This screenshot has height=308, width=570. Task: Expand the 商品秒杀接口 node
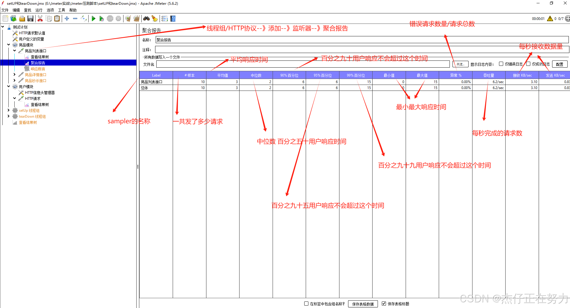[x=14, y=80]
